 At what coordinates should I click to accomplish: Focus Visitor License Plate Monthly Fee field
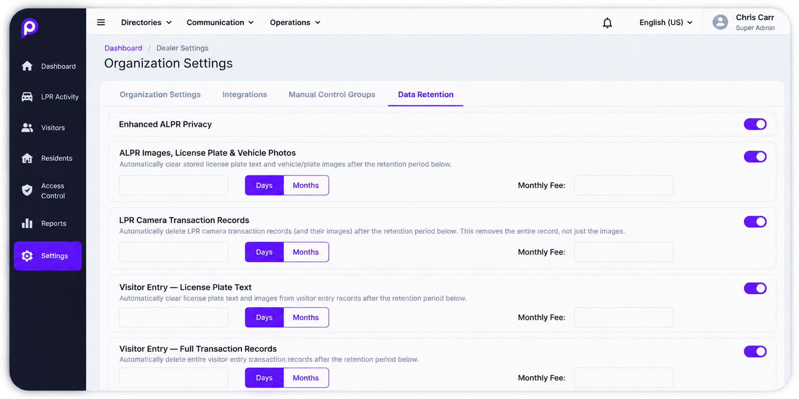623,318
